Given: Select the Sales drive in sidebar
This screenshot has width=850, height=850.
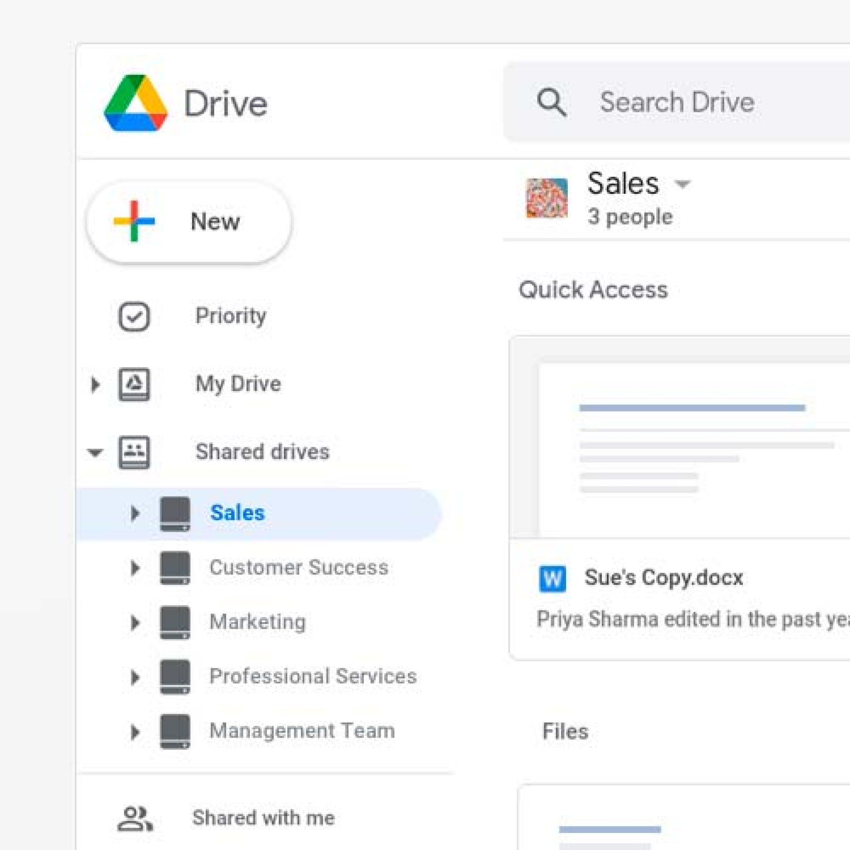Looking at the screenshot, I should (x=237, y=513).
